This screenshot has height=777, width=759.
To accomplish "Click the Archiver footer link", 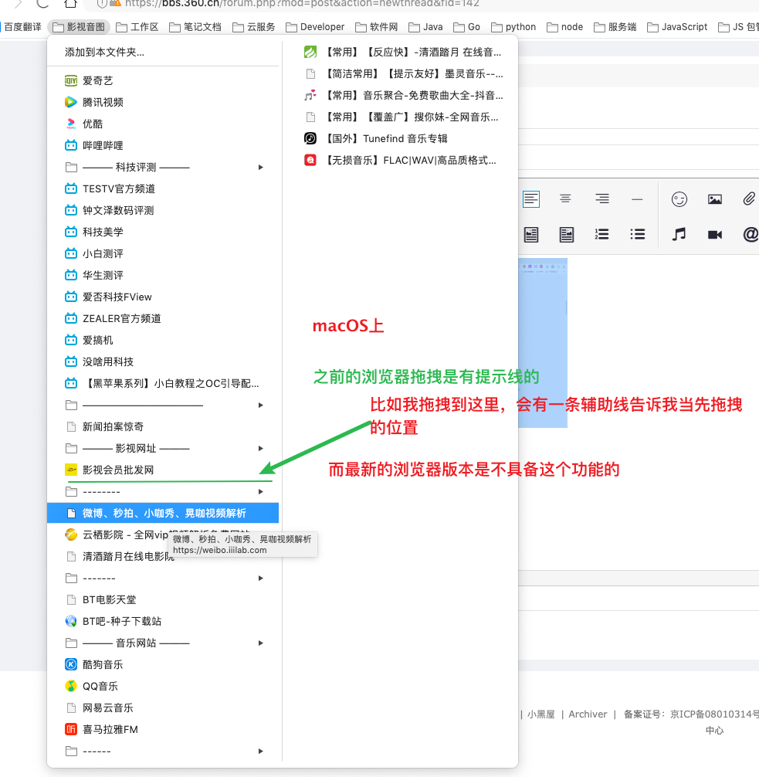I will click(x=588, y=714).
